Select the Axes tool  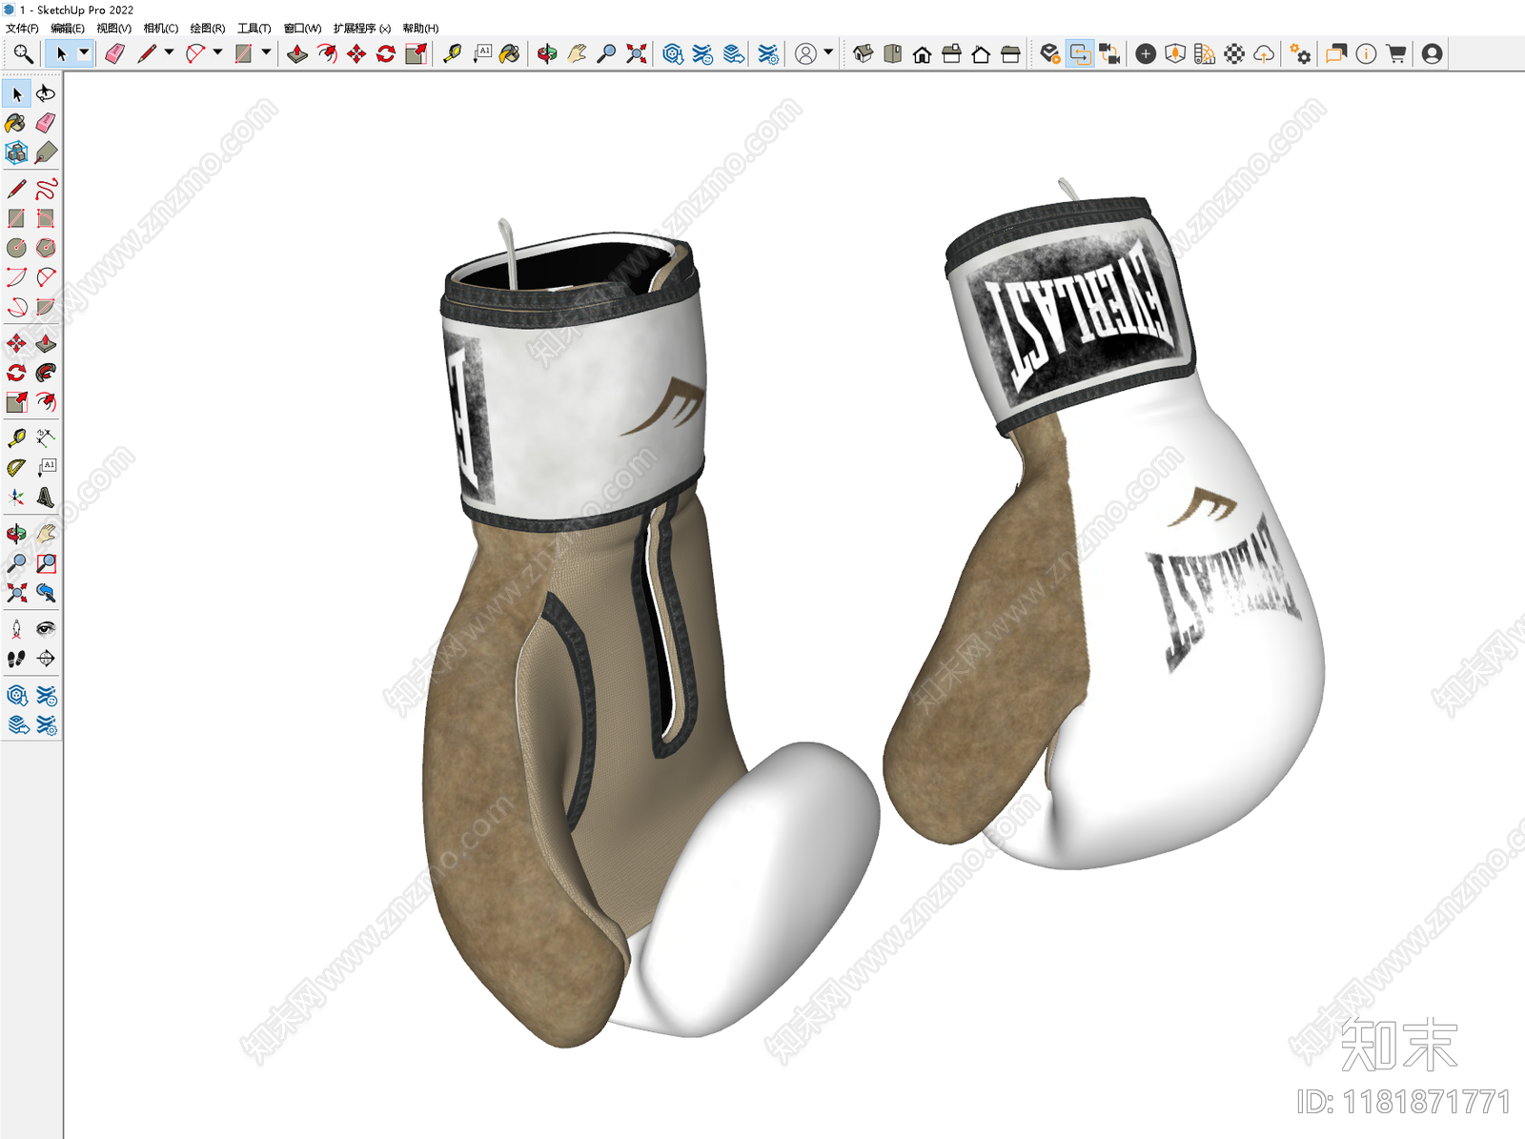point(16,498)
